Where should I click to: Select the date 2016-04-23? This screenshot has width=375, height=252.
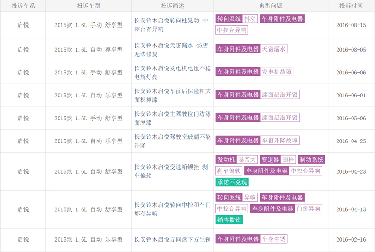(351, 171)
